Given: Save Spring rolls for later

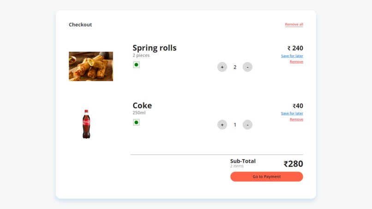Looking at the screenshot, I should [x=292, y=56].
